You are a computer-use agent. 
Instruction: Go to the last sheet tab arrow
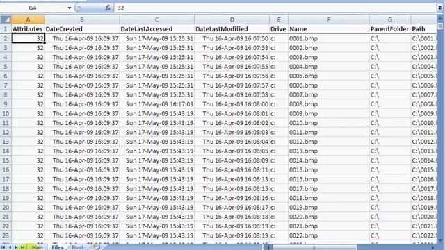point(22,247)
